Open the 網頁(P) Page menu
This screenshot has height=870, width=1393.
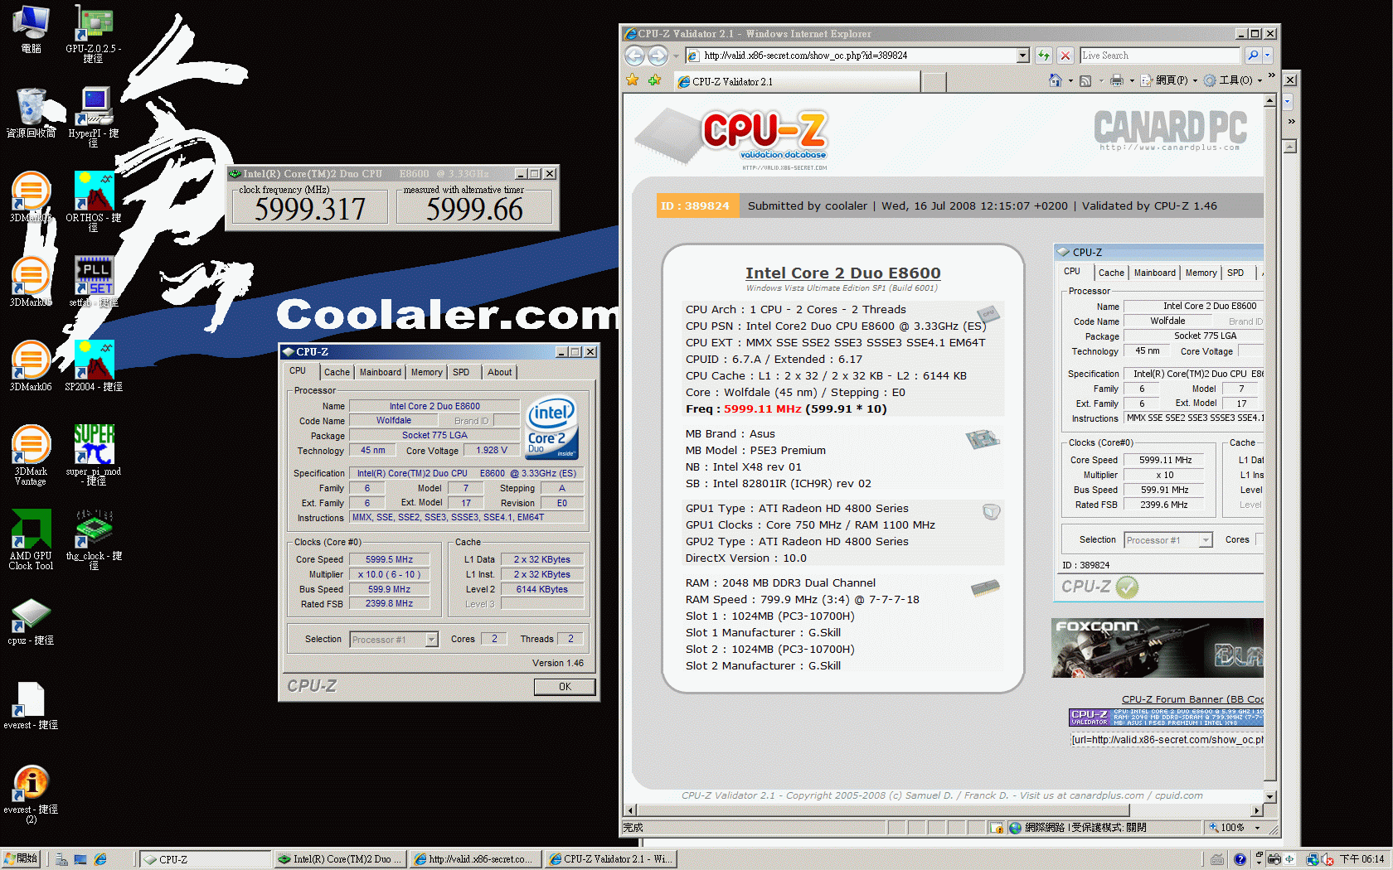1170,80
